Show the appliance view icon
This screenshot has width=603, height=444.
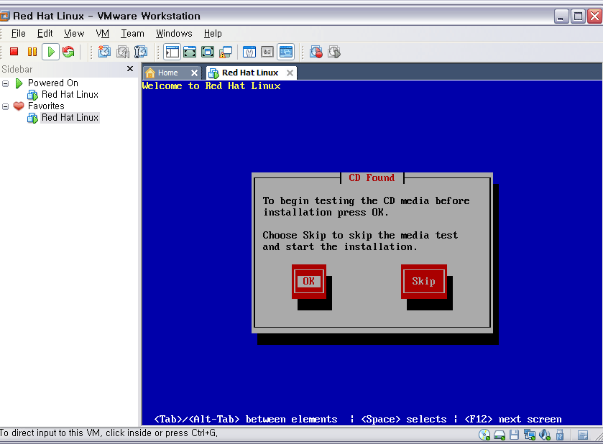(x=267, y=52)
